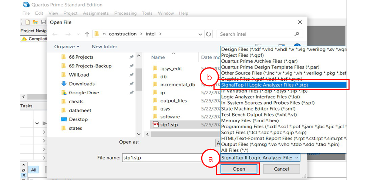This screenshot has width=370, height=189.
Task: Select the incremental_db folder
Action: [x=178, y=85]
